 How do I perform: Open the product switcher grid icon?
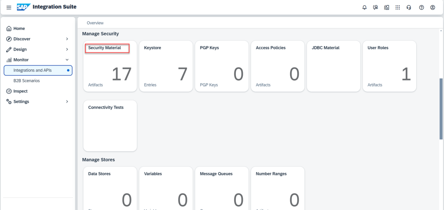tap(398, 7)
